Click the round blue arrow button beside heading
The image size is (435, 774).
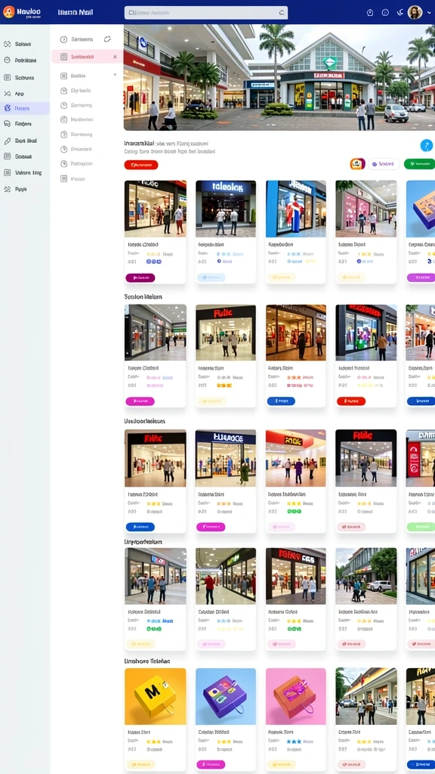pyautogui.click(x=426, y=145)
